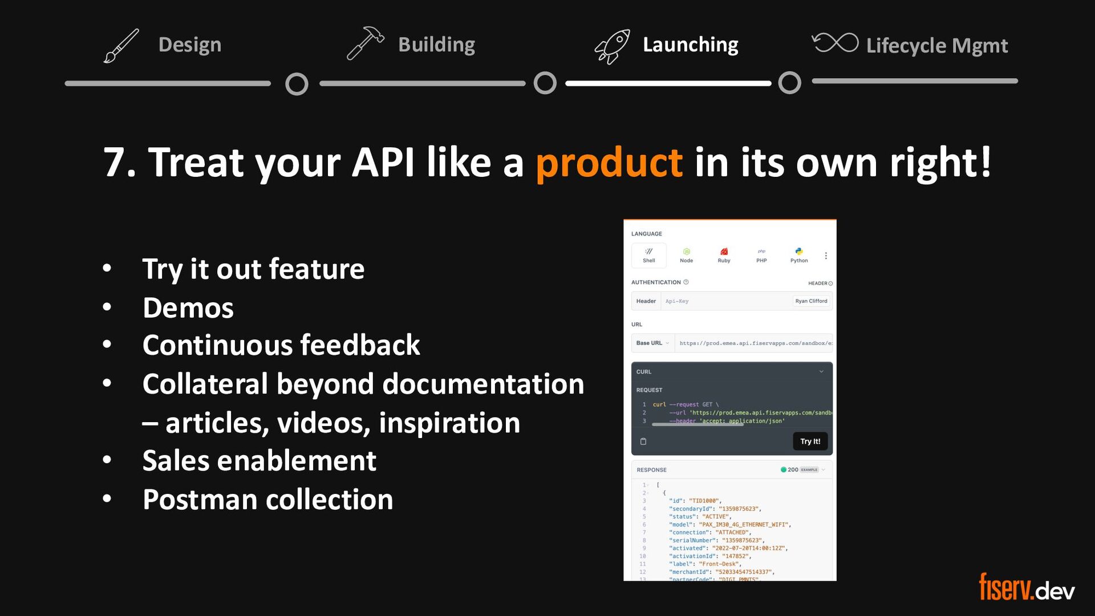This screenshot has height=616, width=1095.
Task: Click the Lifecycle Mgmt infinity loop icon
Action: 835,43
